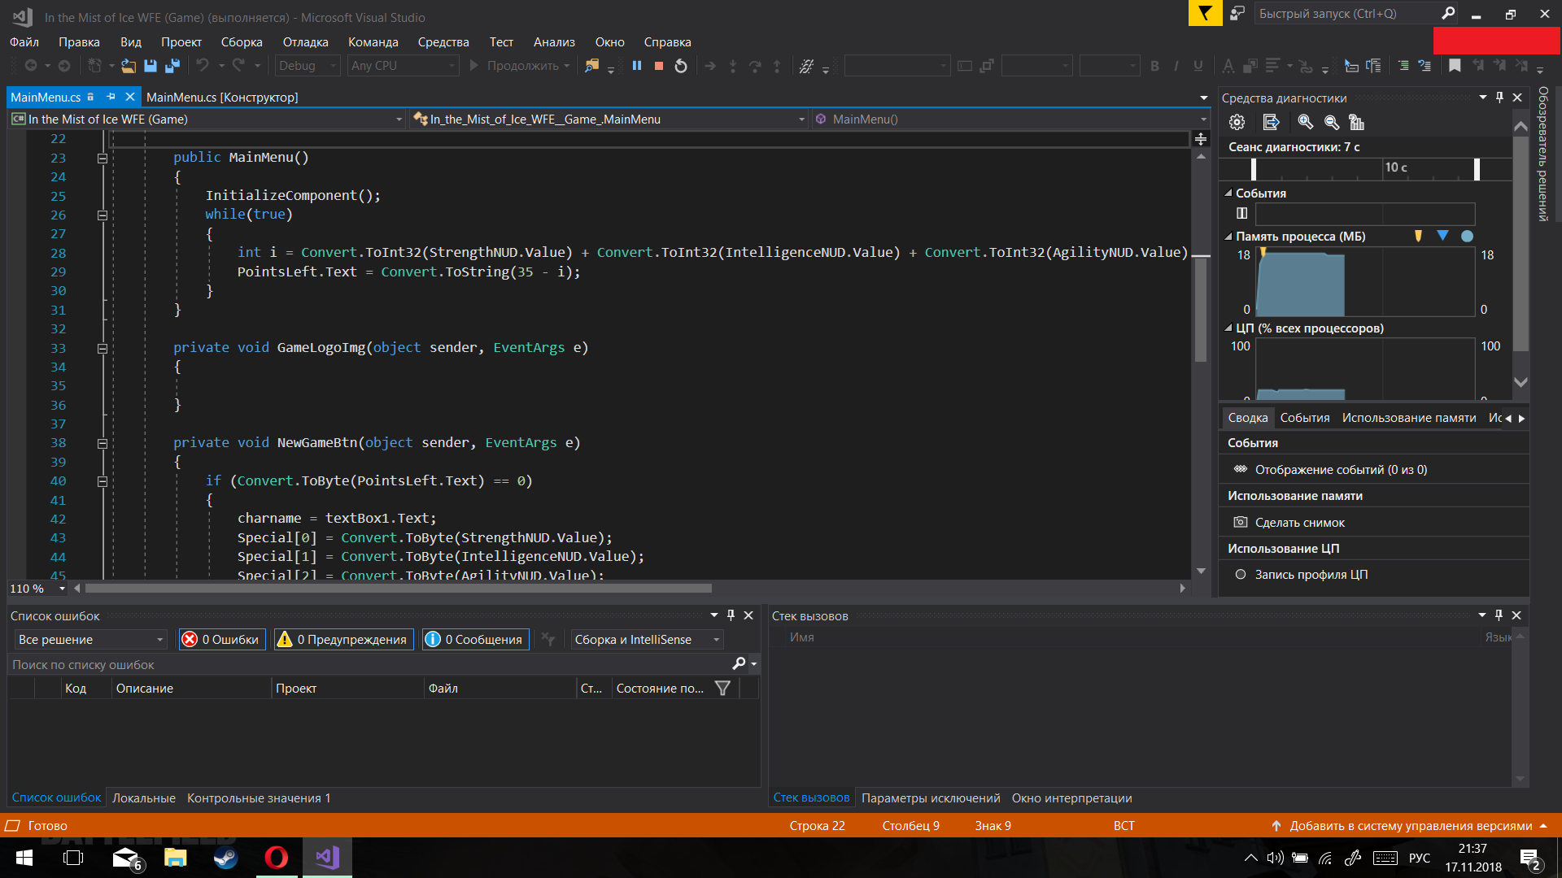This screenshot has height=878, width=1562.
Task: Find in files toolbar icon
Action: click(591, 66)
